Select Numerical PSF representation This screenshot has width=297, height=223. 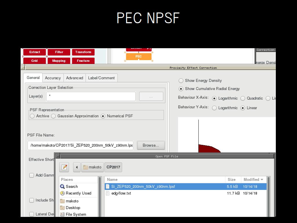click(103, 116)
